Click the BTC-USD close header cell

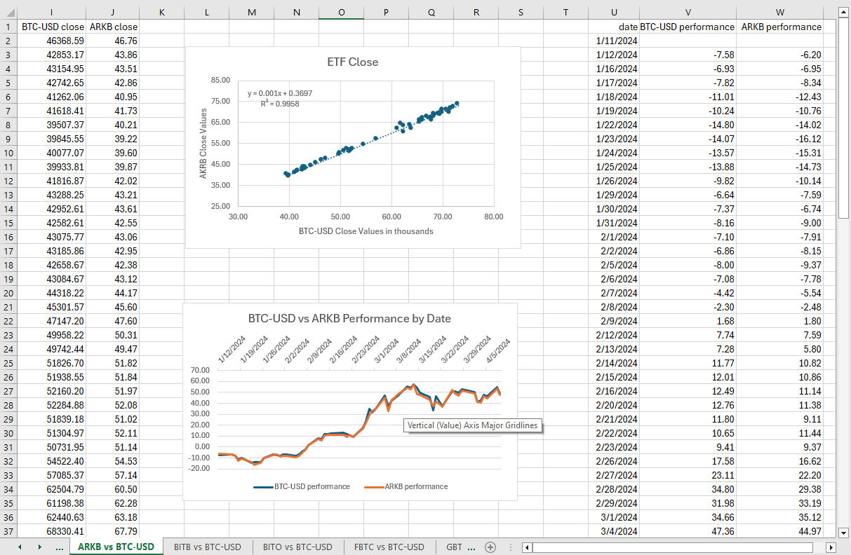pyautogui.click(x=52, y=27)
